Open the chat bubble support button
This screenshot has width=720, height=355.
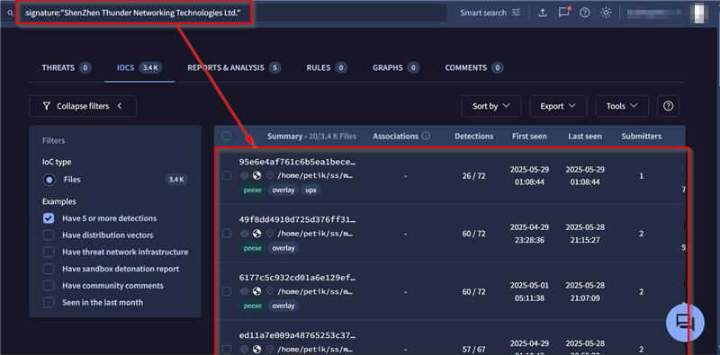coord(685,323)
